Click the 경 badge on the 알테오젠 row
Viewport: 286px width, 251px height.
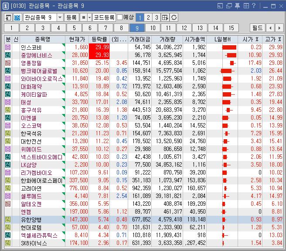[x=8, y=204]
